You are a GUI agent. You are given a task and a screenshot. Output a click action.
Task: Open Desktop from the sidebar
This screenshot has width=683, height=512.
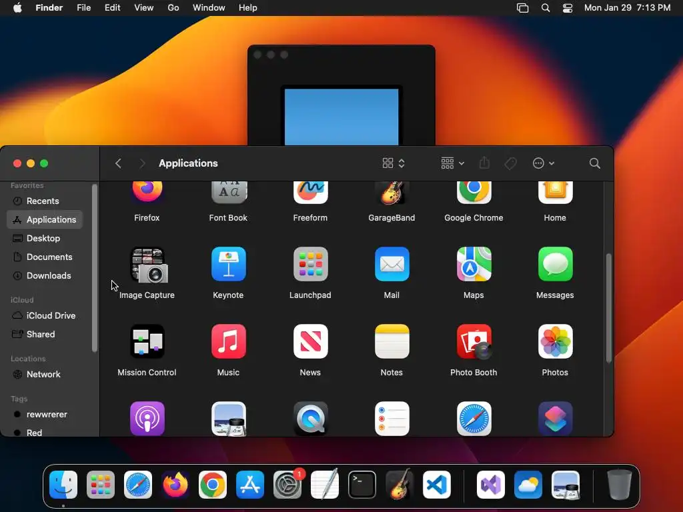(x=45, y=238)
